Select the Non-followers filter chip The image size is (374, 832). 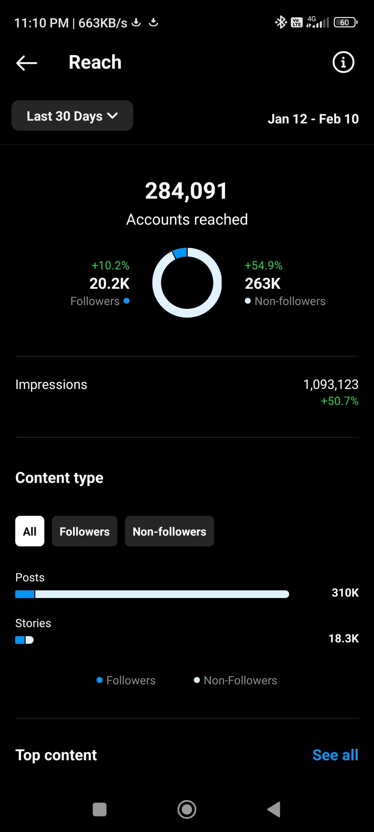[169, 531]
